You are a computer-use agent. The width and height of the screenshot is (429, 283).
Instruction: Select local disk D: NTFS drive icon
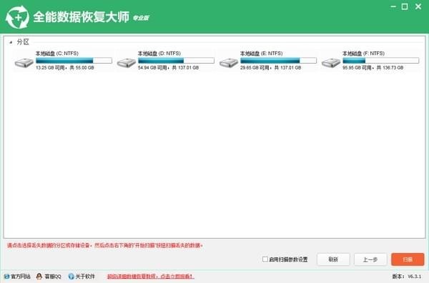point(126,63)
